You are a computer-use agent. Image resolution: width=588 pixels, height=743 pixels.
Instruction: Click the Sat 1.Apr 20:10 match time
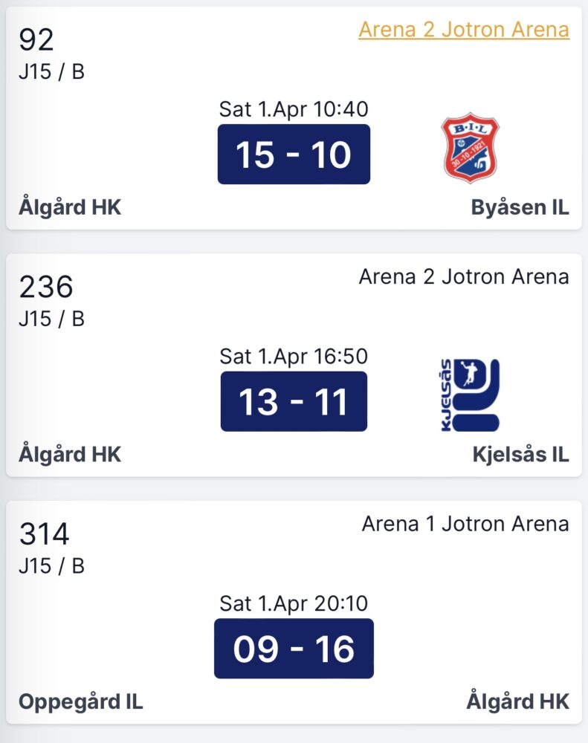pyautogui.click(x=294, y=603)
